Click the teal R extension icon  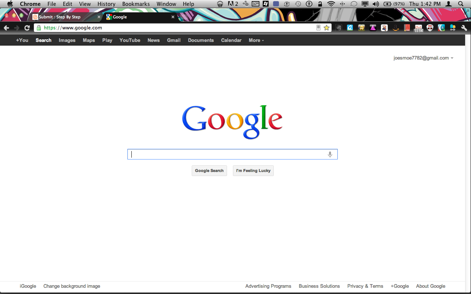click(x=441, y=28)
